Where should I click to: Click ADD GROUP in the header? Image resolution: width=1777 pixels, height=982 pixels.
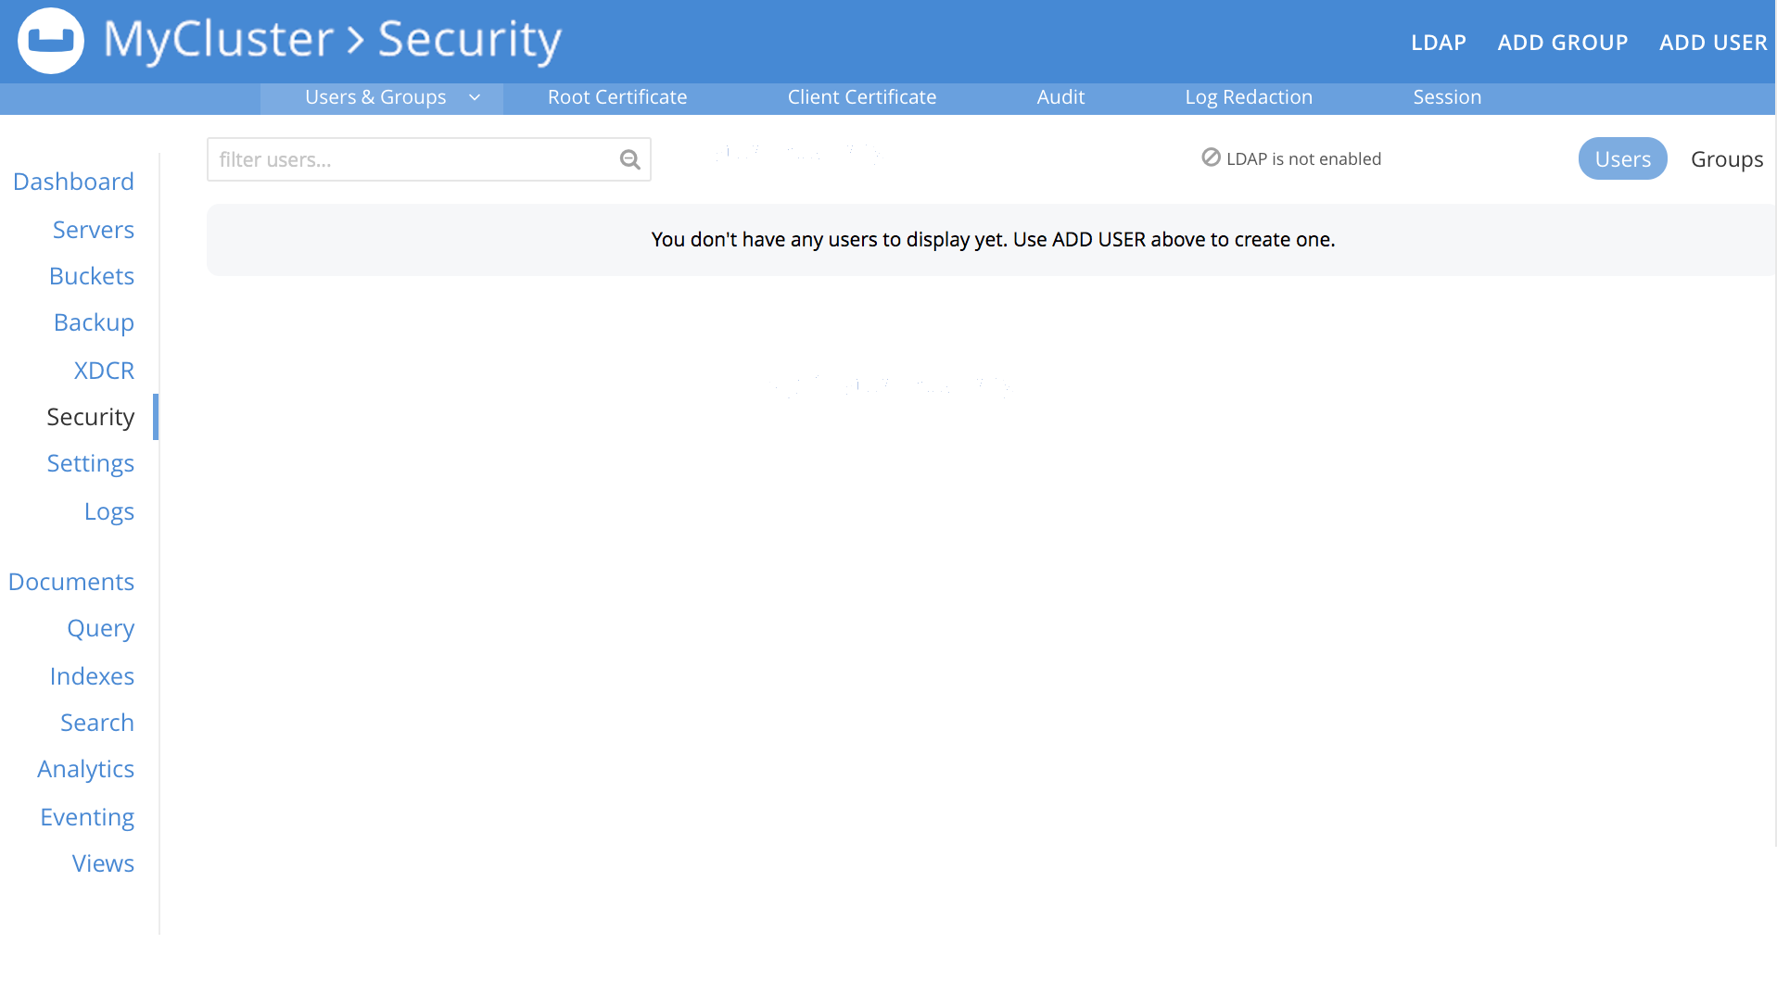[x=1563, y=42]
